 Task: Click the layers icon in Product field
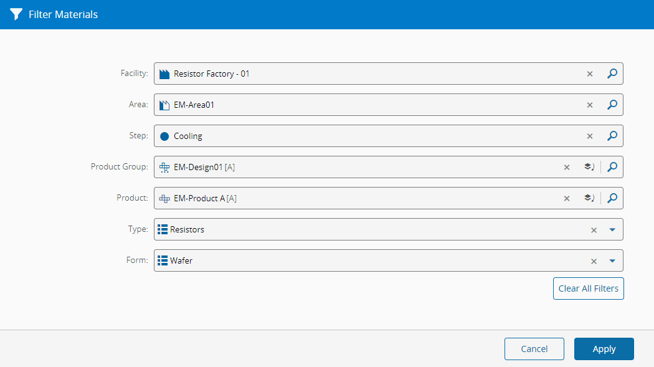coord(588,198)
